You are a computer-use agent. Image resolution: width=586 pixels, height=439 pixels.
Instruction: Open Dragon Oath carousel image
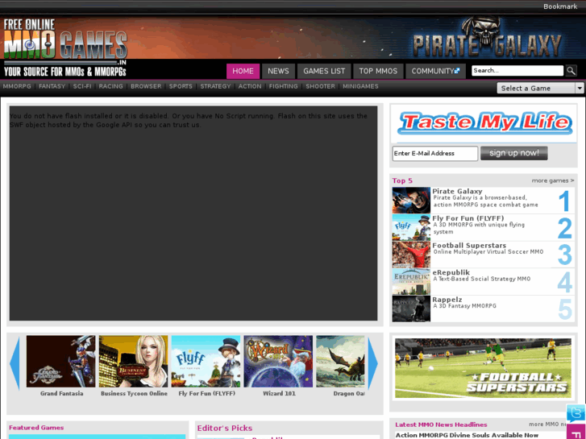[x=340, y=362]
